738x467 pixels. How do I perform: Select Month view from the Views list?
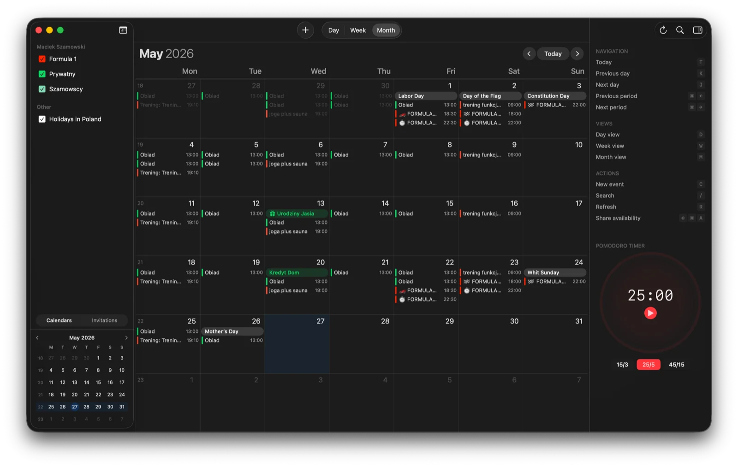point(611,157)
